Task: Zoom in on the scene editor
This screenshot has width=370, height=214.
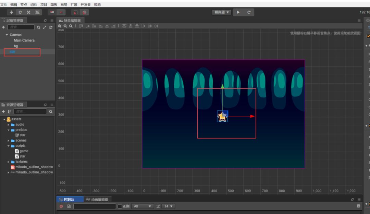Action: (60, 26)
